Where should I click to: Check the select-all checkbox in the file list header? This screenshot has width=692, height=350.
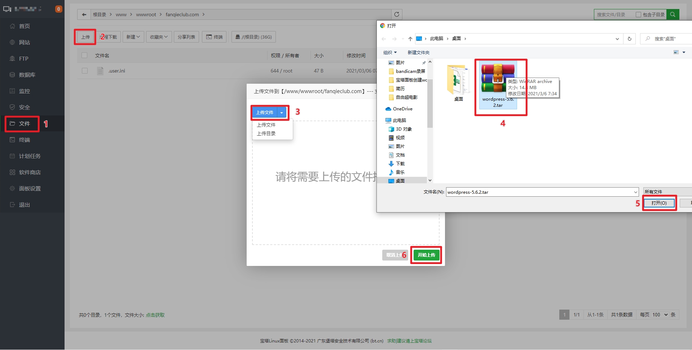84,55
